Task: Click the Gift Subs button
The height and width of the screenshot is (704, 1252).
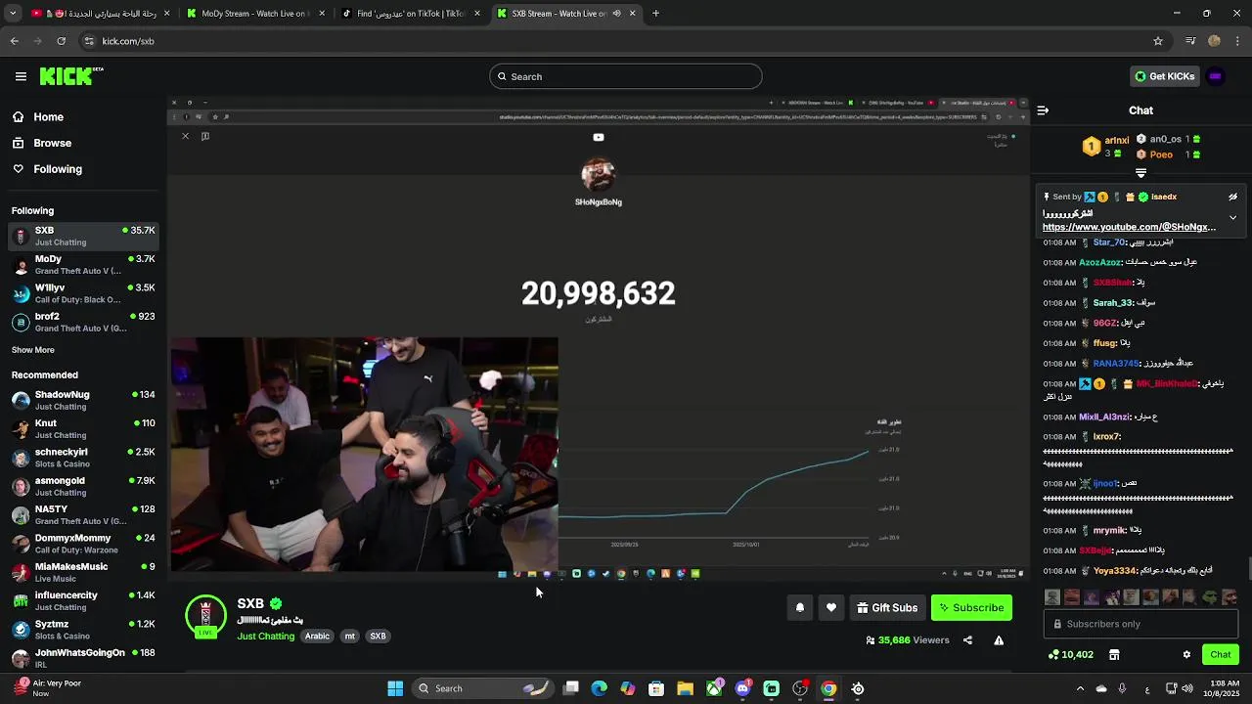Action: pyautogui.click(x=887, y=608)
